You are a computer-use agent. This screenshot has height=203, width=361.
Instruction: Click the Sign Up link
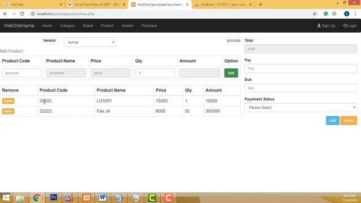pos(326,25)
